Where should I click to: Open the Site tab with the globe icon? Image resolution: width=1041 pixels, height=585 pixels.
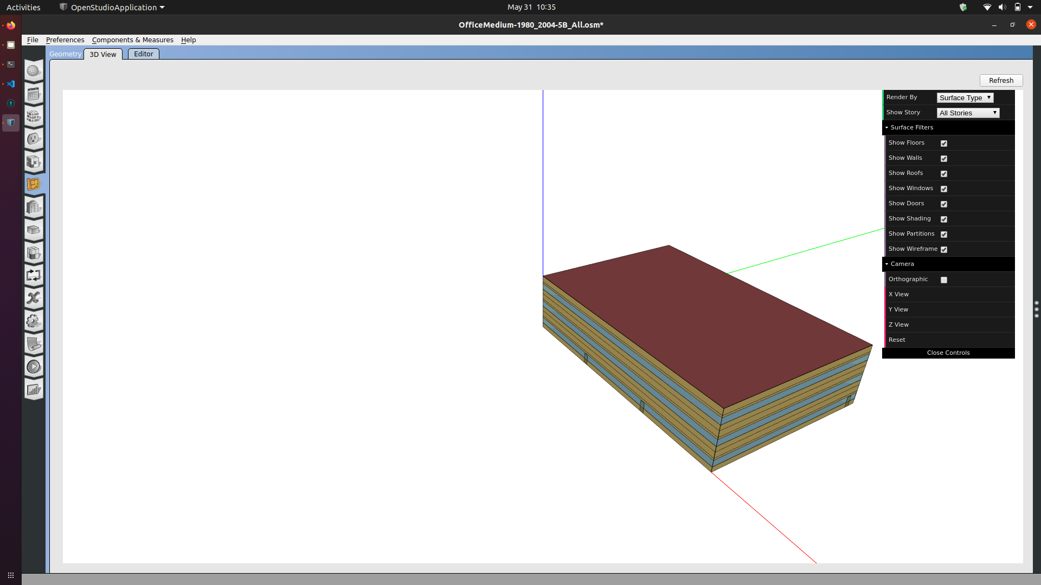[x=34, y=71]
